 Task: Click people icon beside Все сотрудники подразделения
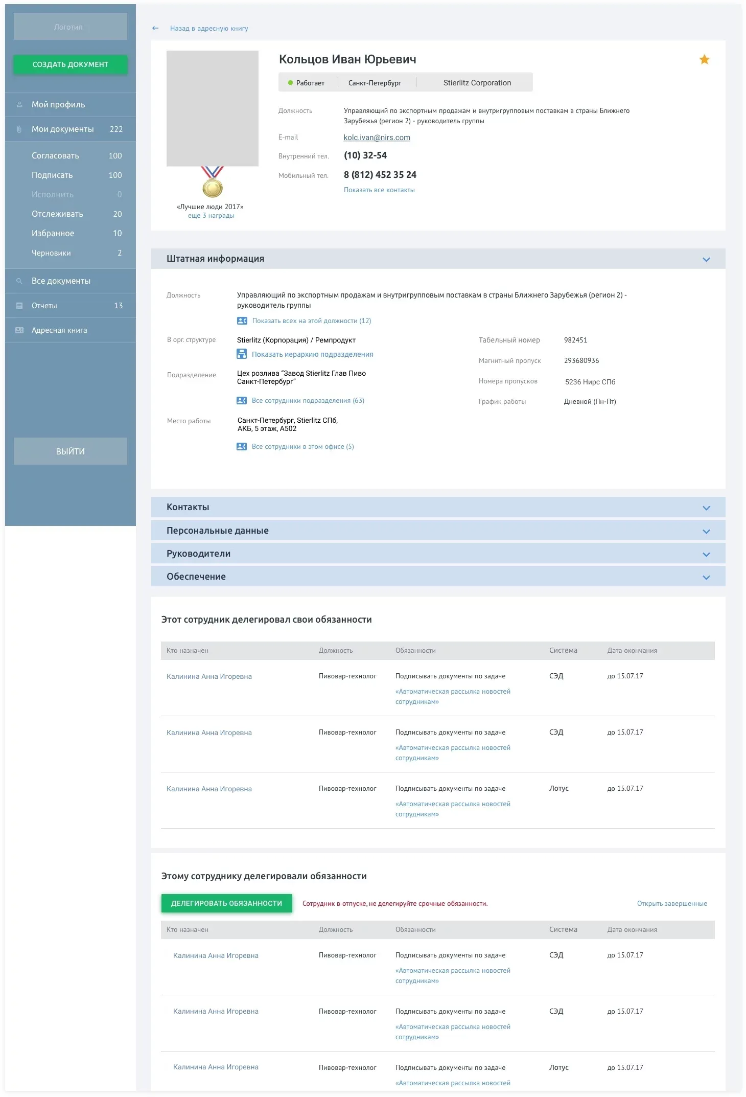pos(242,401)
